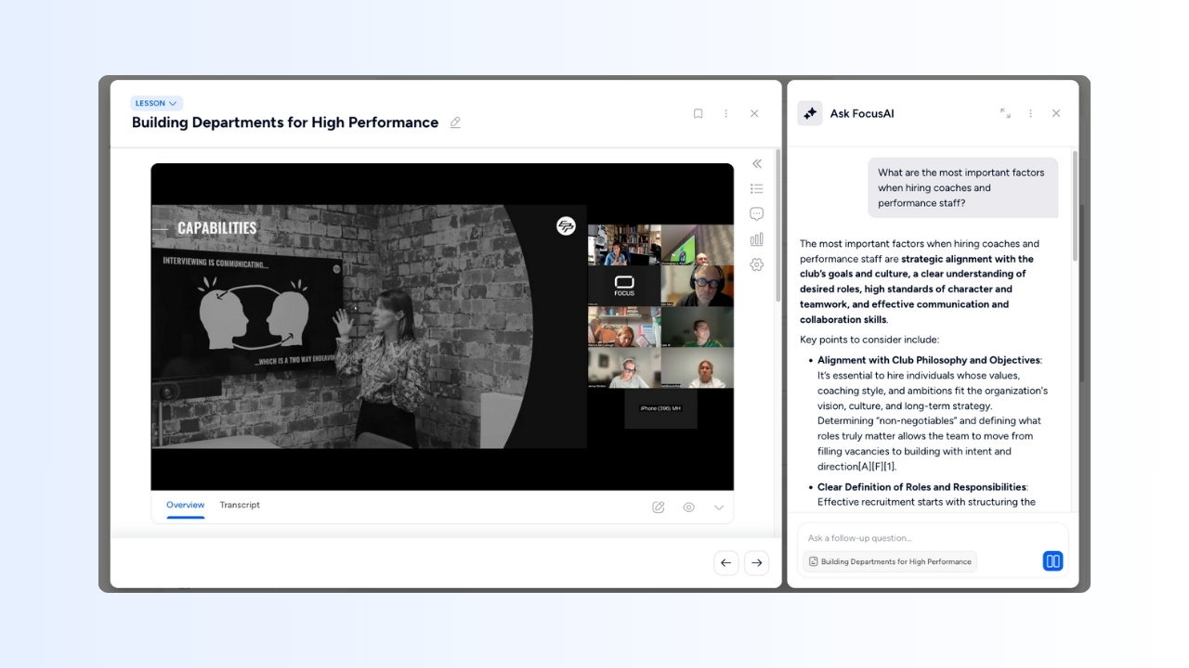Collapse the side toolbar with double chevron
Viewport: 1189px width, 668px height.
757,163
